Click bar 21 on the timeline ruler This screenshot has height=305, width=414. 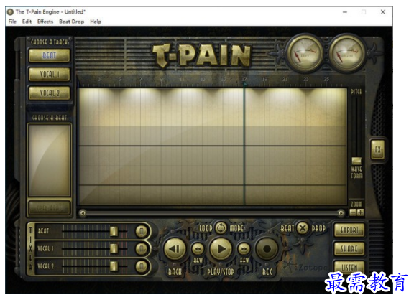pos(285,80)
